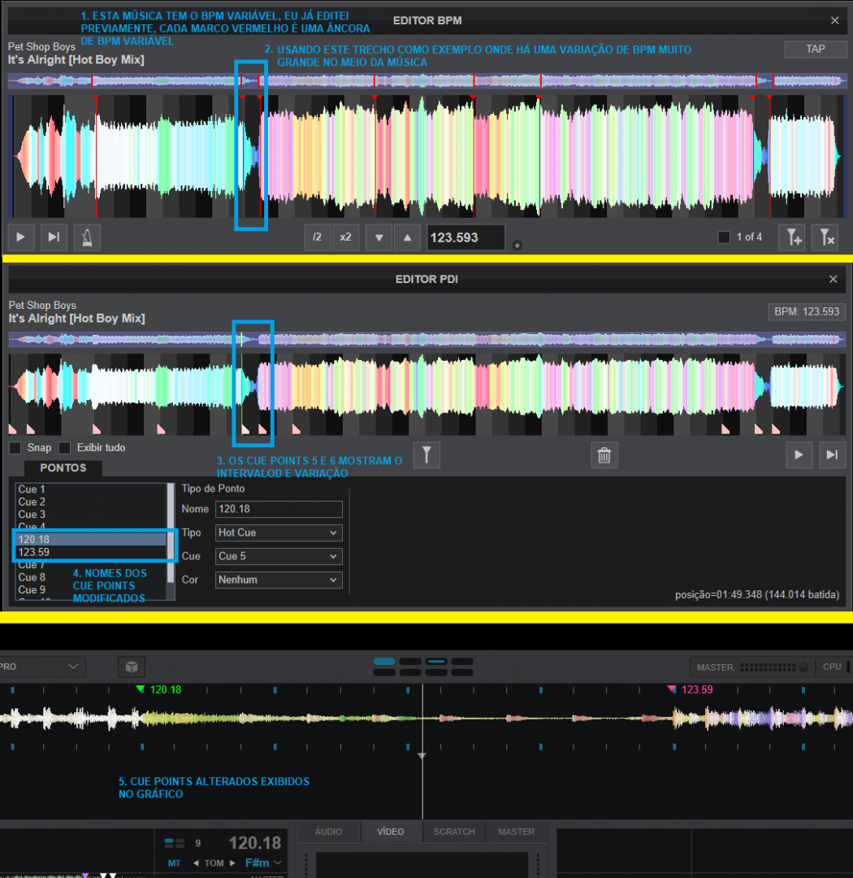
Task: Click the pink 123.59 cue marker on waveform
Action: pos(672,689)
